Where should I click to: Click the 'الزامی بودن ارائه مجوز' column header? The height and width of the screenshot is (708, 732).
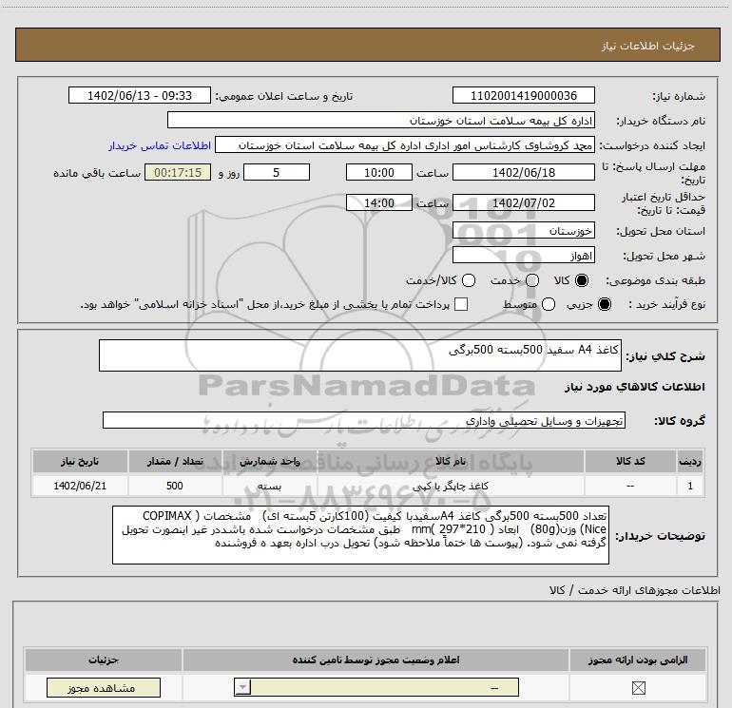[638, 660]
